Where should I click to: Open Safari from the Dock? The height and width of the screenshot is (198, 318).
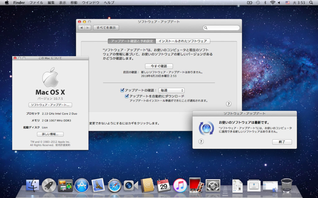(x=115, y=185)
